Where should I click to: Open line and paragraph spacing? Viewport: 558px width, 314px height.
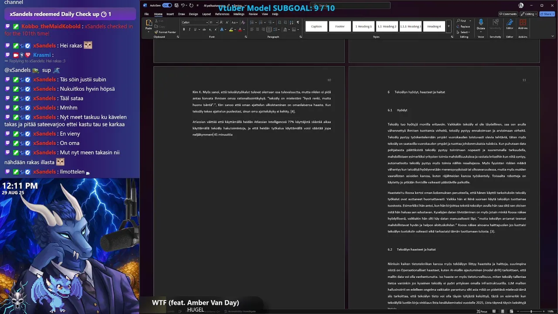tap(276, 29)
